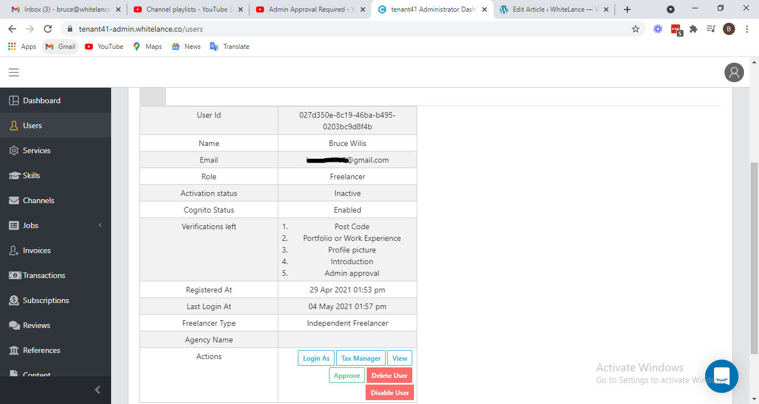This screenshot has width=759, height=404.
Task: Select the Last Login At date value
Action: [347, 306]
